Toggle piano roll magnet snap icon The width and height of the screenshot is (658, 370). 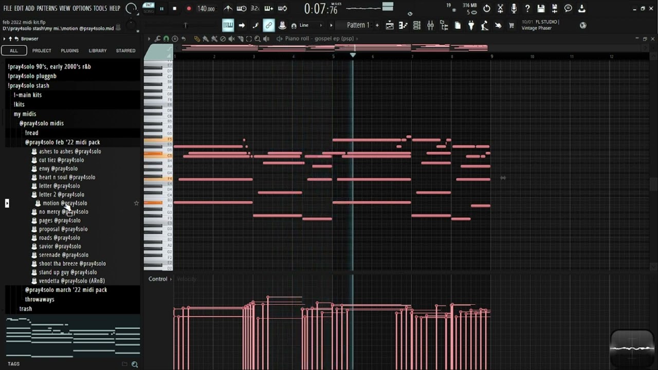pyautogui.click(x=166, y=39)
